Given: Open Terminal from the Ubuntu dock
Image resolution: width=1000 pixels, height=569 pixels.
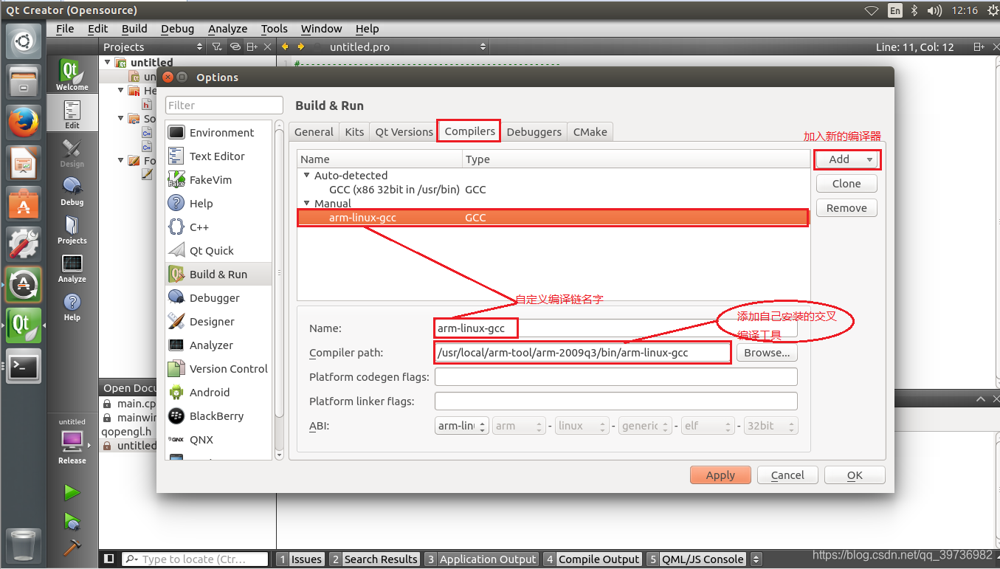Looking at the screenshot, I should tap(24, 366).
